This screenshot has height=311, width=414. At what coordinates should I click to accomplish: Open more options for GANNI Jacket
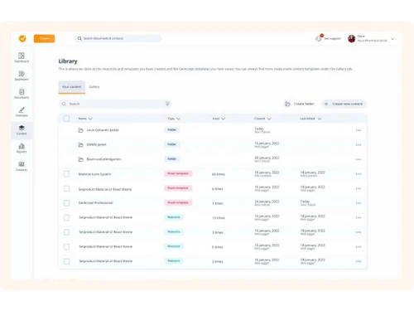[359, 145]
